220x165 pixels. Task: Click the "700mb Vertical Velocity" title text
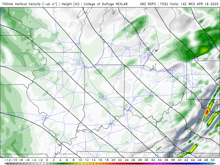21,4
